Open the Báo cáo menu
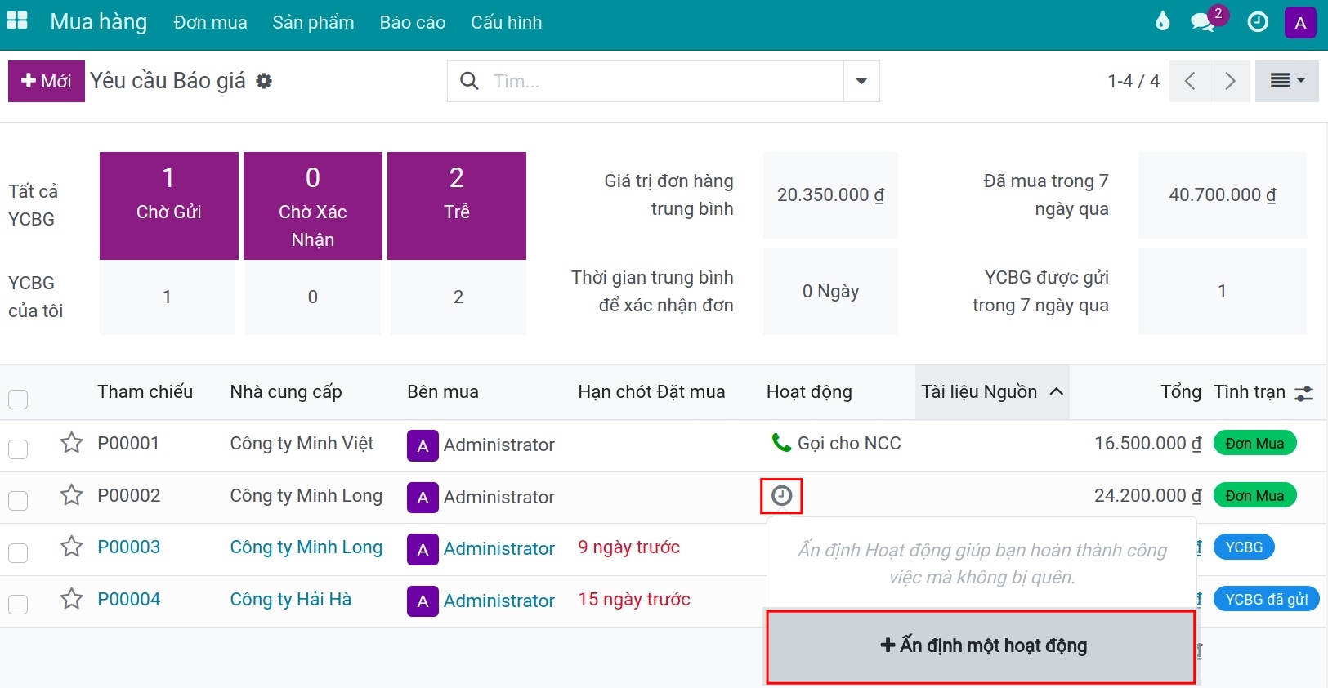The height and width of the screenshot is (688, 1328). [x=413, y=23]
